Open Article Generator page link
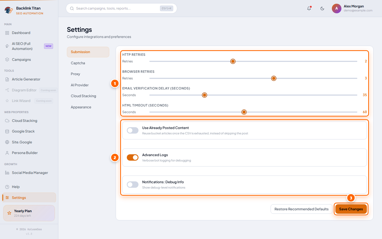382x239 pixels. coord(29,79)
